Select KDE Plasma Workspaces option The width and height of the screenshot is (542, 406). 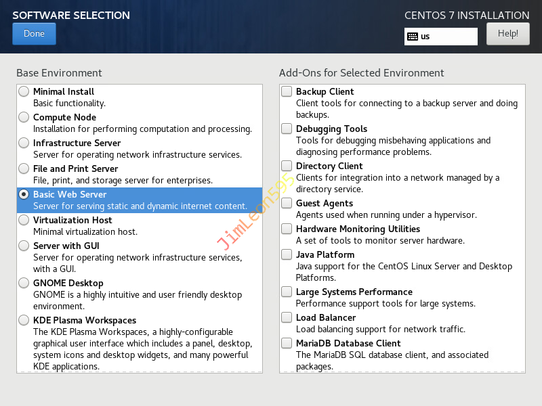pos(24,320)
